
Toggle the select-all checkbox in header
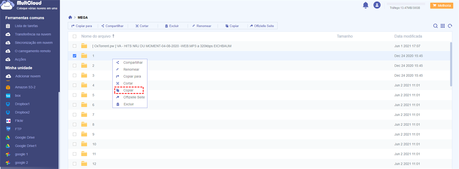75,36
